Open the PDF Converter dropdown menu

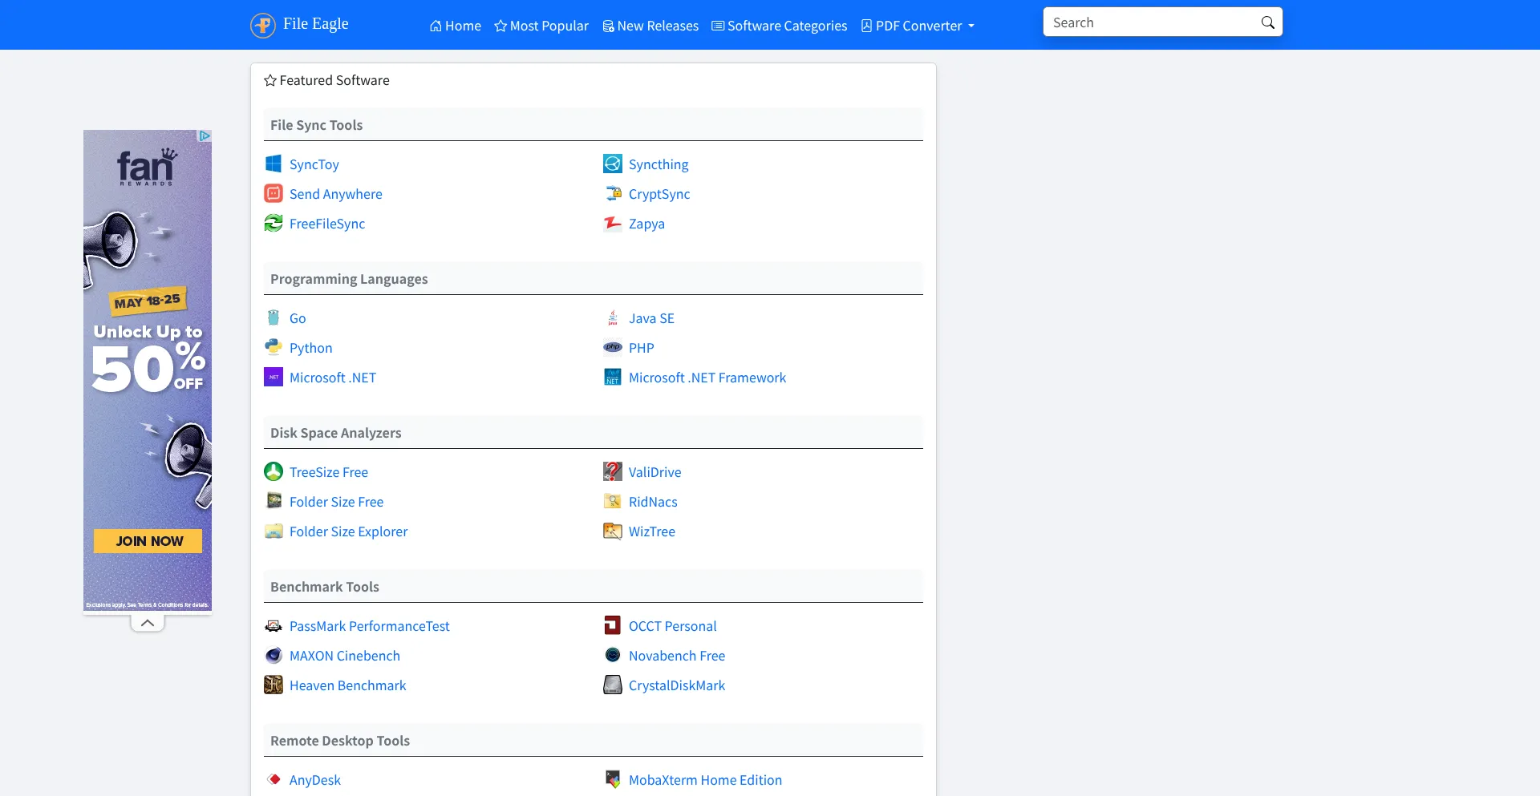pyautogui.click(x=918, y=26)
